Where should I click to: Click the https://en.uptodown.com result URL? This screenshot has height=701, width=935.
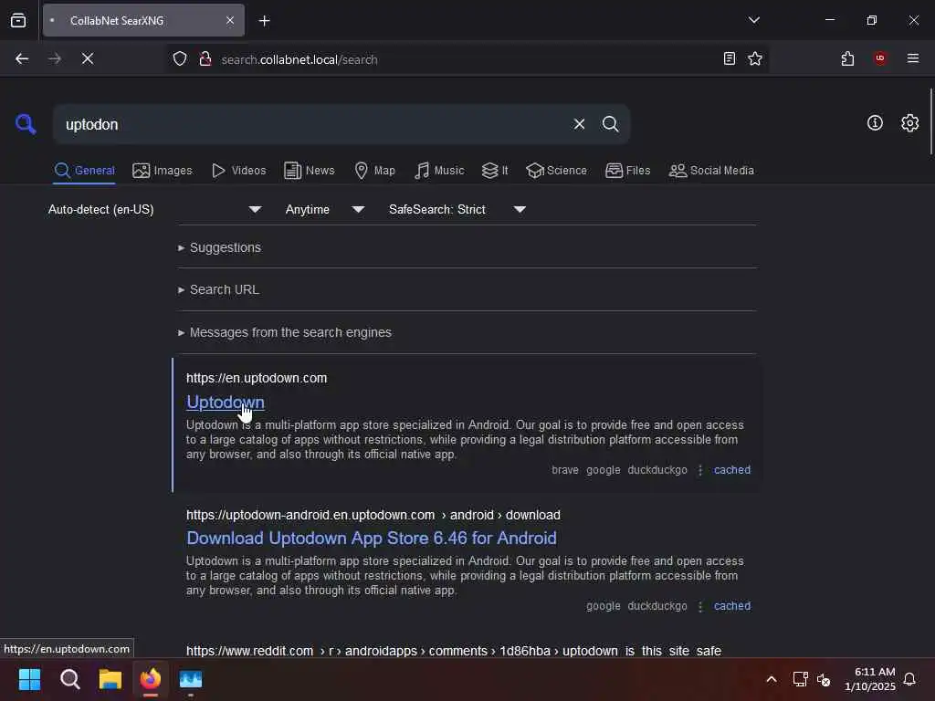(x=257, y=378)
